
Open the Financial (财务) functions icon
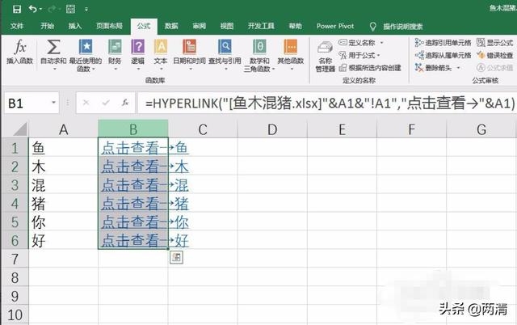point(115,50)
